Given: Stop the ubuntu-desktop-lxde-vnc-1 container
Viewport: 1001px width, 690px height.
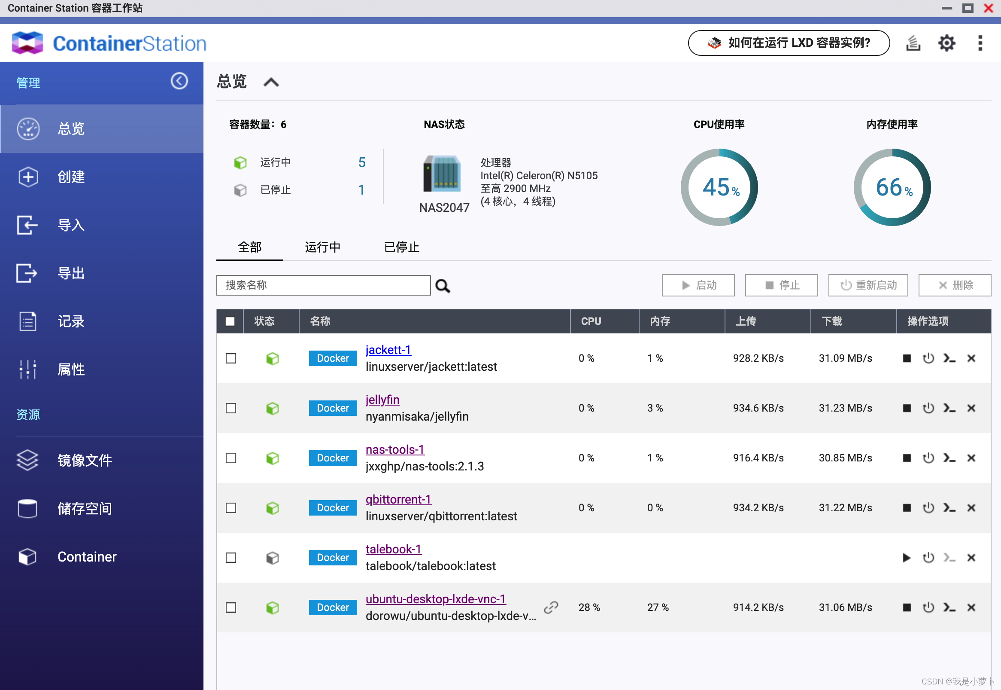Looking at the screenshot, I should [x=907, y=608].
